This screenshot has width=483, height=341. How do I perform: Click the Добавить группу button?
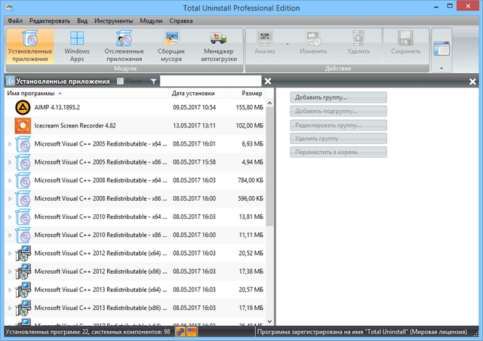338,97
